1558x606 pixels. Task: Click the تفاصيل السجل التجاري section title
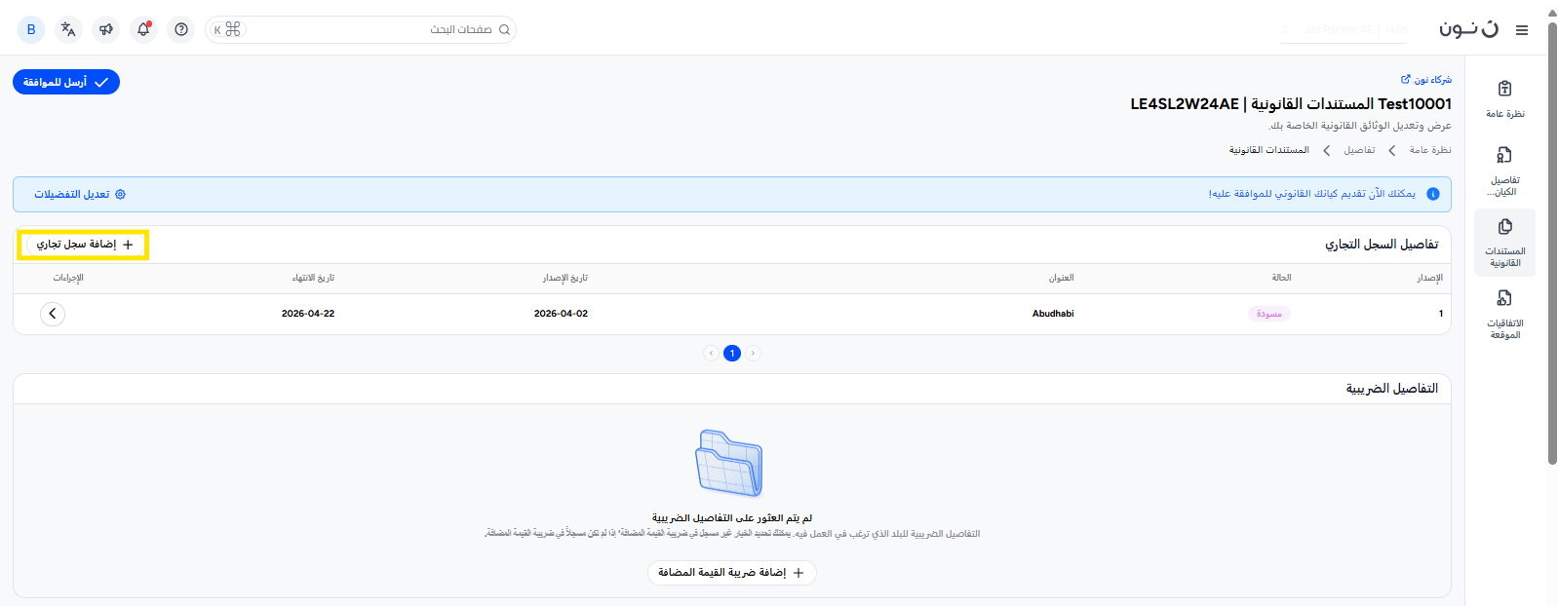(x=1382, y=244)
